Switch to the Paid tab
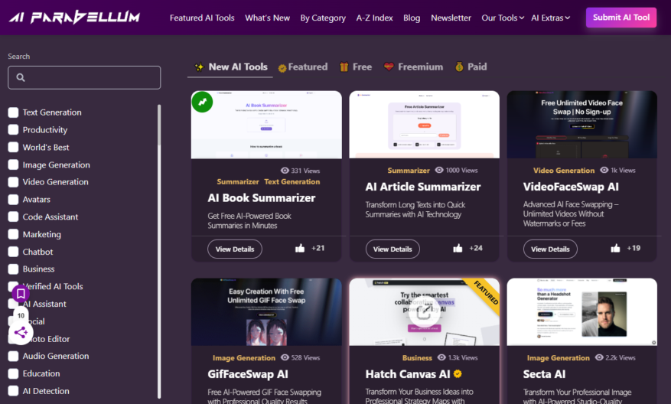671x404 pixels. [x=471, y=67]
